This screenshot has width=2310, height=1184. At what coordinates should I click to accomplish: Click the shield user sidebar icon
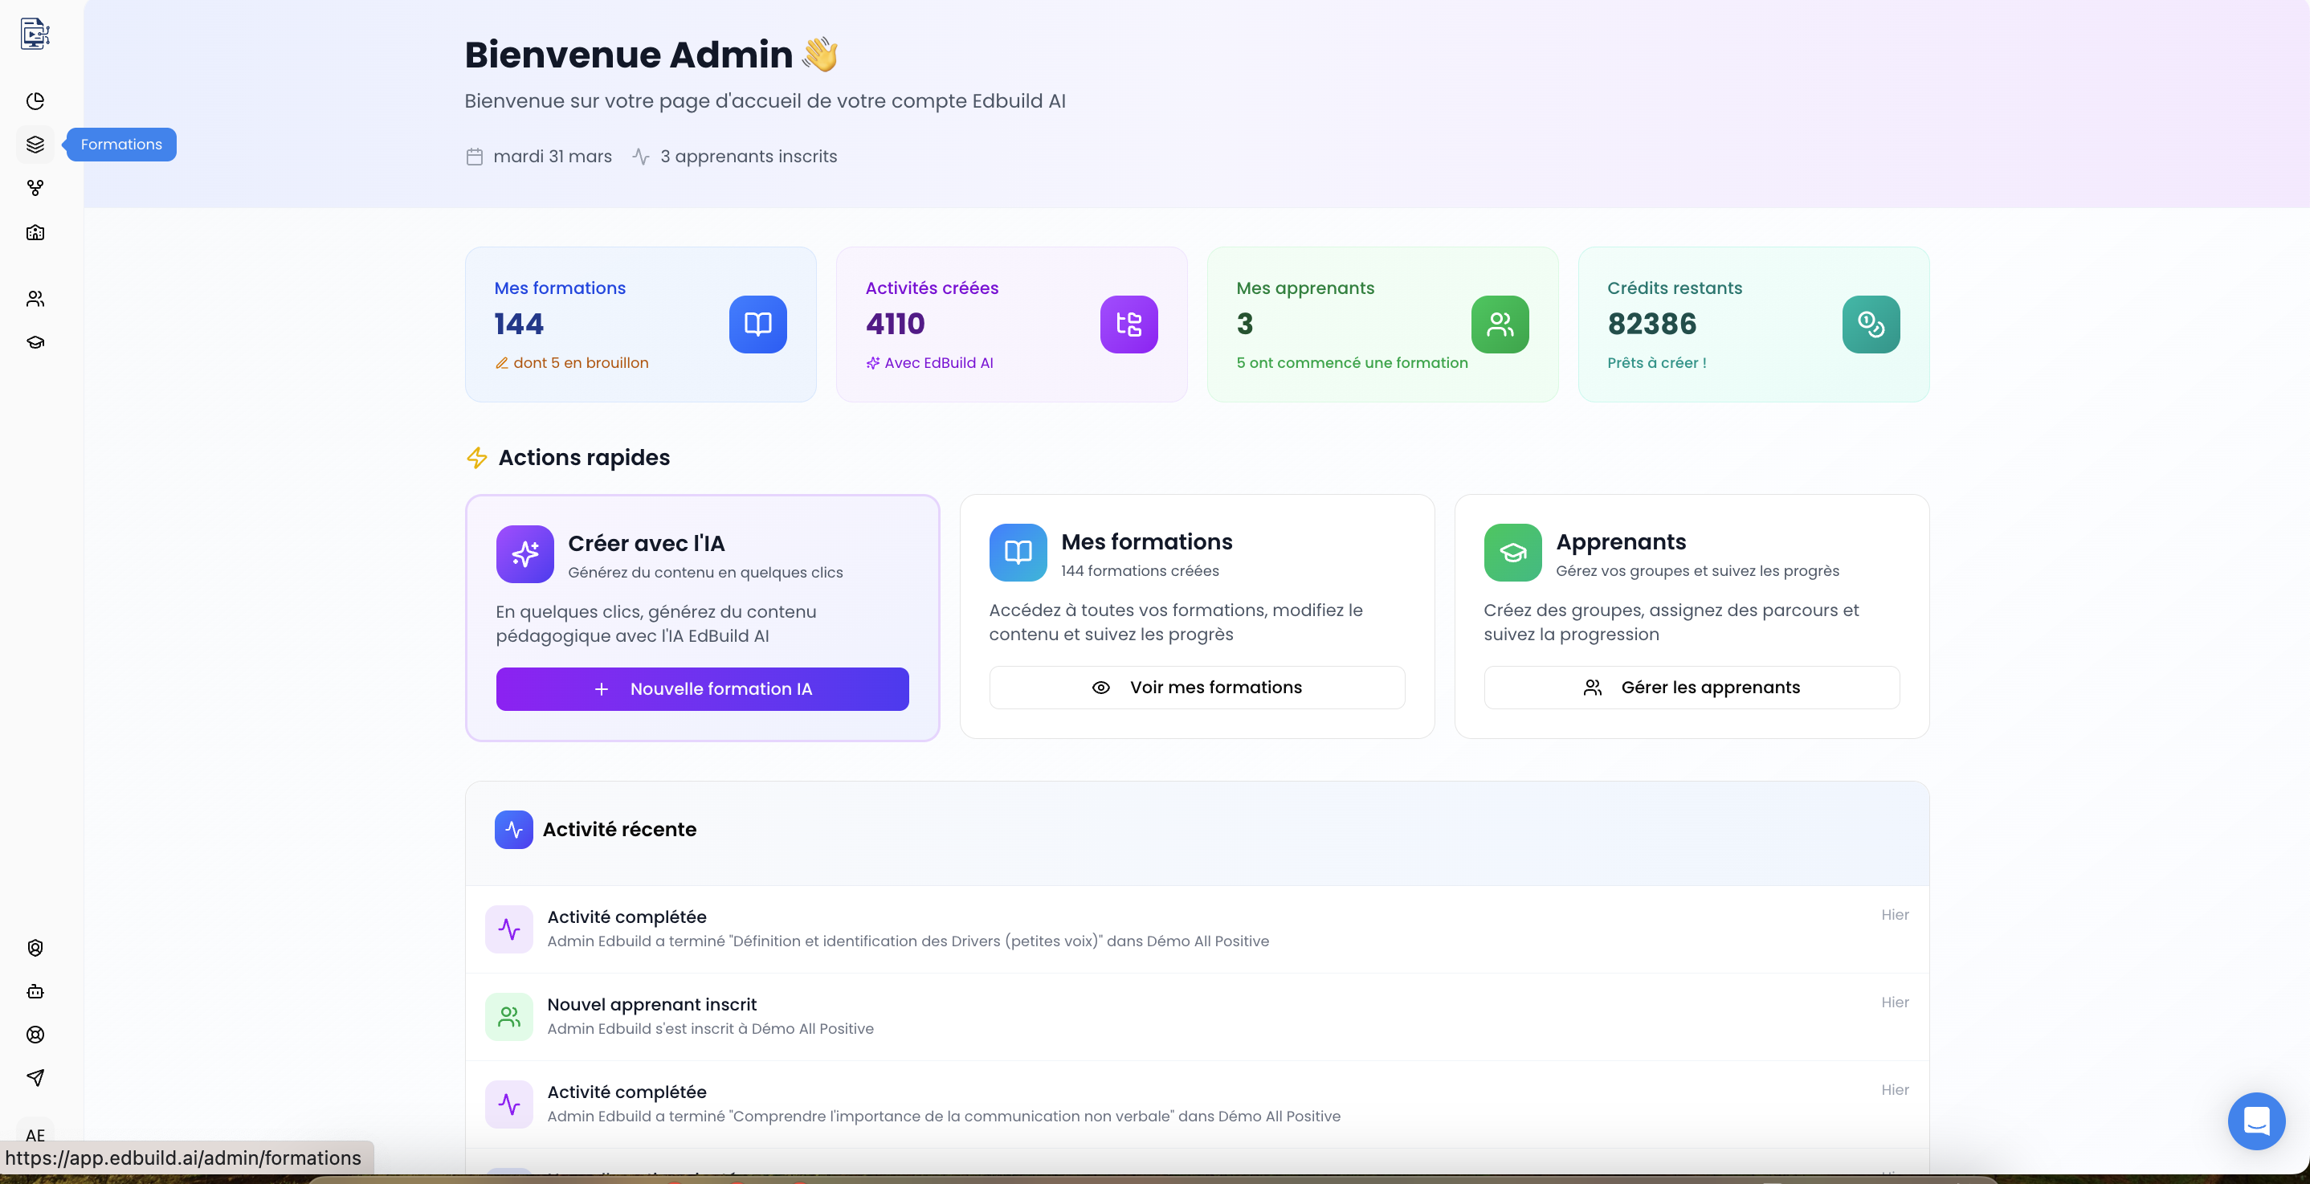point(35,947)
